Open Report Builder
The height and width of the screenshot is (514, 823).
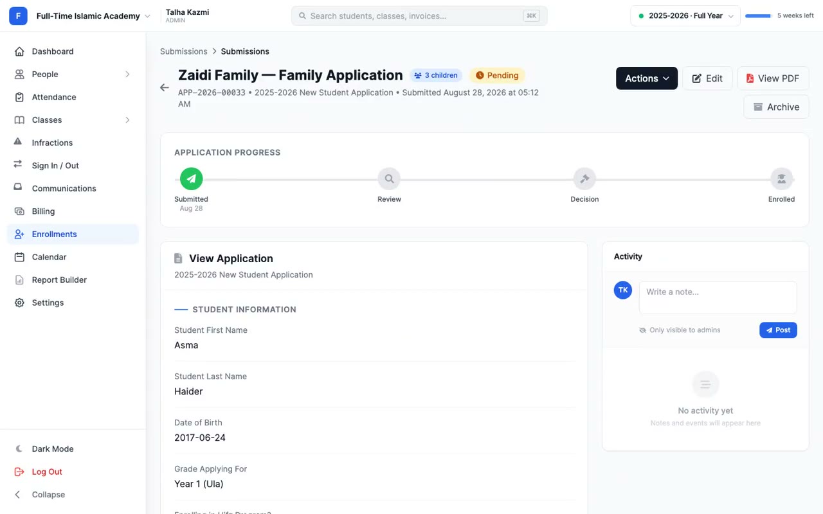(73, 280)
